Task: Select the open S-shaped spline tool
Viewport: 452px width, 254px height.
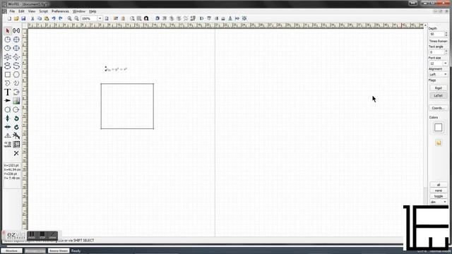Action: tap(16, 66)
